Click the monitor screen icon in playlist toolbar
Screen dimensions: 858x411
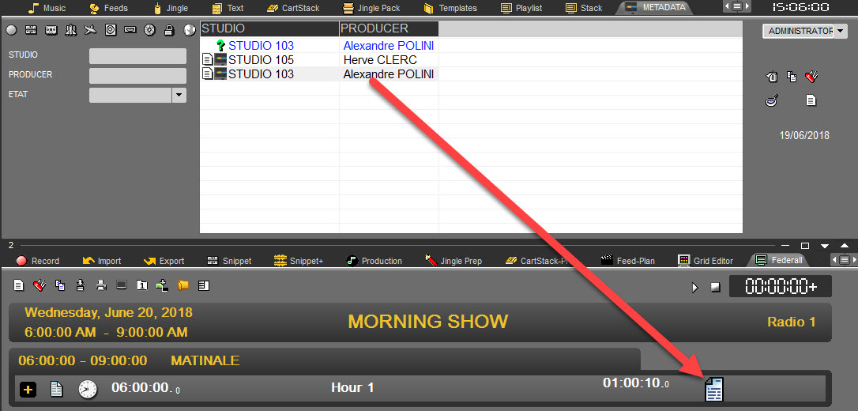(x=122, y=285)
